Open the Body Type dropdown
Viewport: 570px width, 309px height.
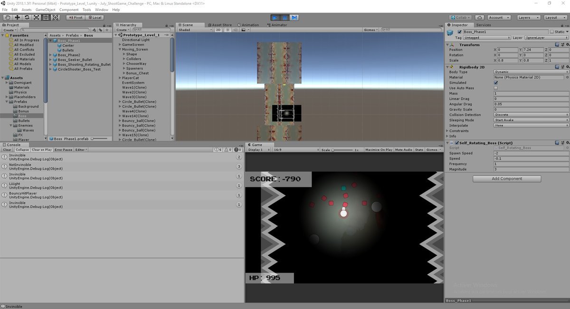pos(531,72)
